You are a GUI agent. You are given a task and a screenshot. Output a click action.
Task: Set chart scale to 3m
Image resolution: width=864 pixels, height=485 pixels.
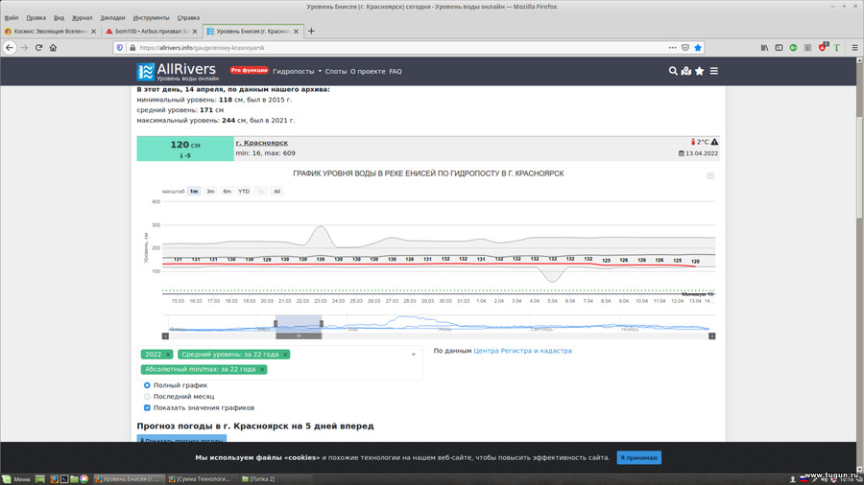[210, 192]
